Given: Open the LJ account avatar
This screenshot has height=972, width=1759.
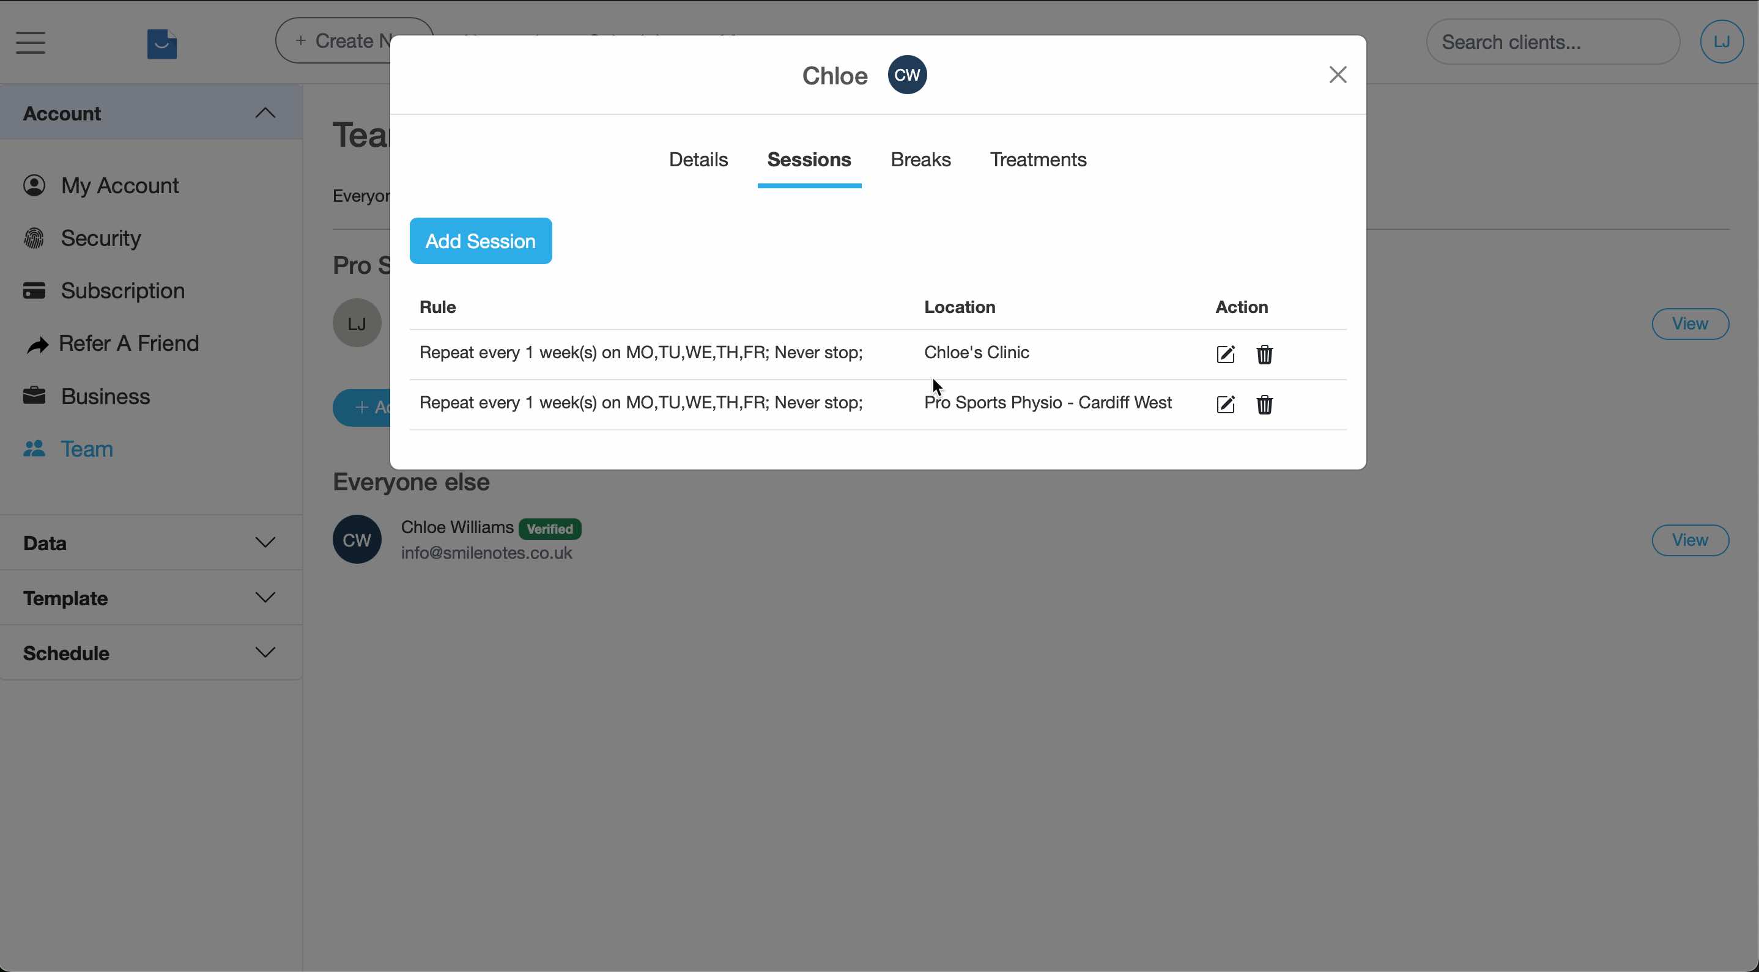Looking at the screenshot, I should click(1722, 41).
